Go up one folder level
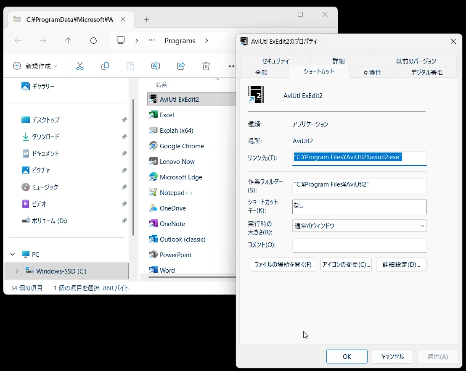This screenshot has width=466, height=371. pos(68,40)
